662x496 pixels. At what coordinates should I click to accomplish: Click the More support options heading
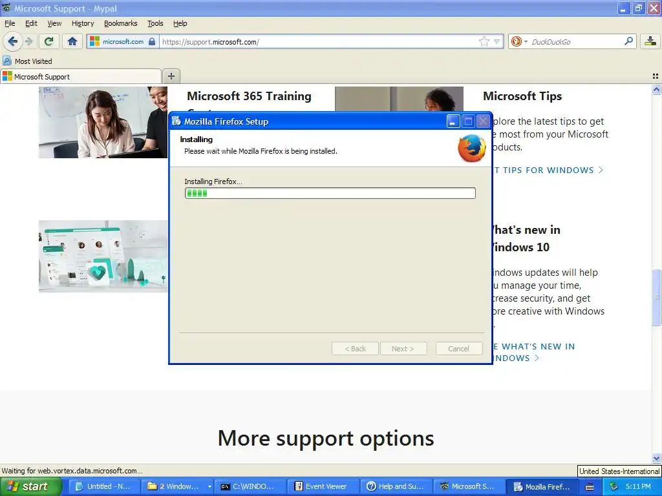click(x=326, y=439)
